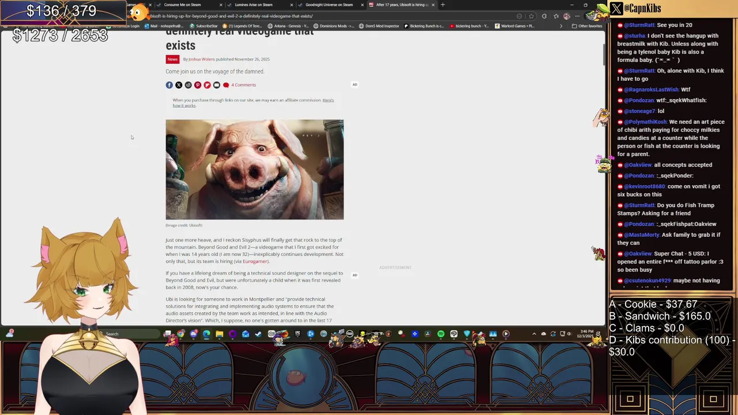Screen dimensions: 738x415
Task: Open Bickering Bunch is c... bookmark
Action: coord(424,26)
